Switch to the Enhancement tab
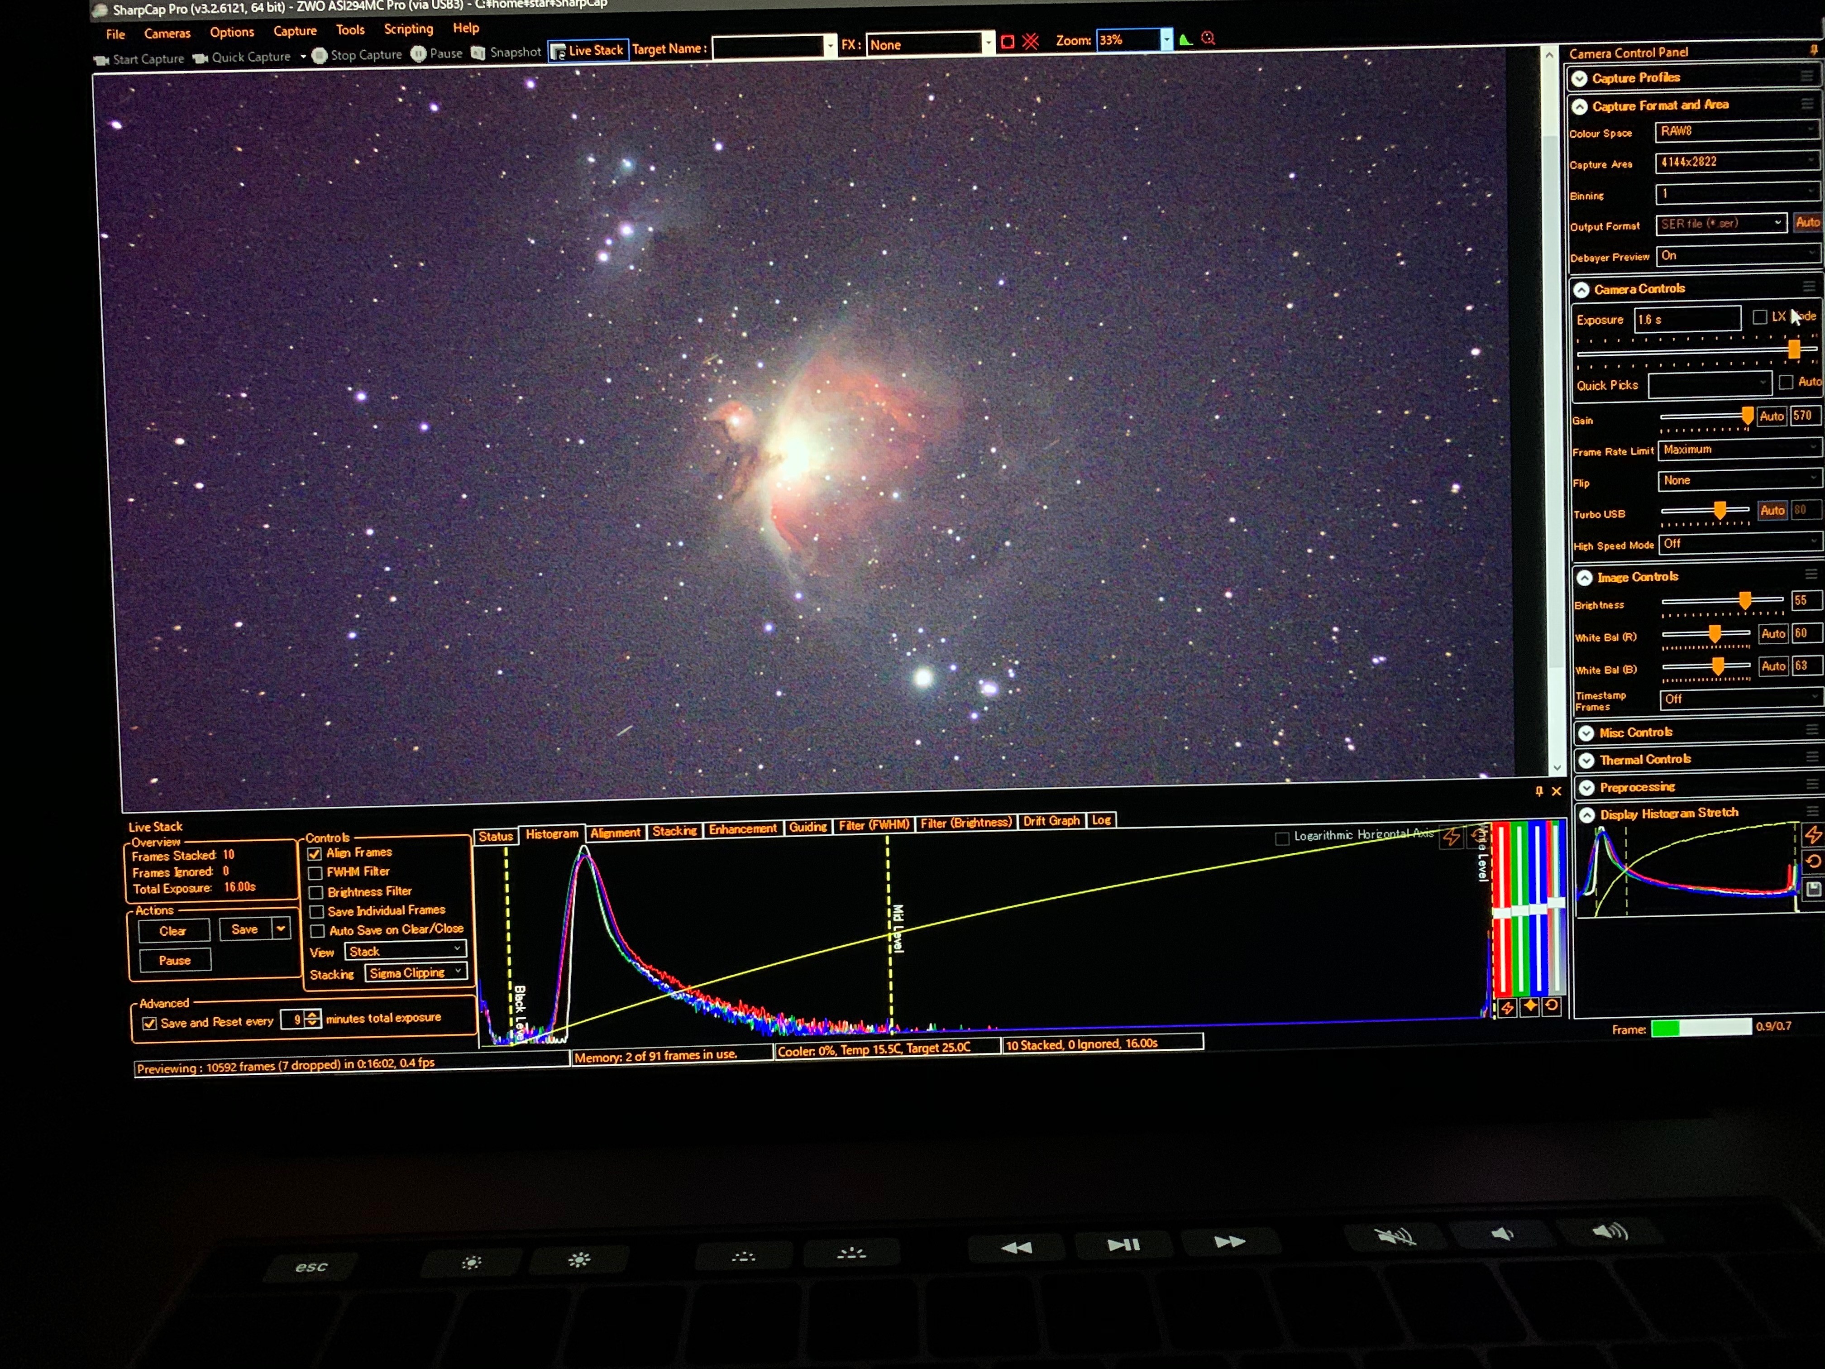 743,828
